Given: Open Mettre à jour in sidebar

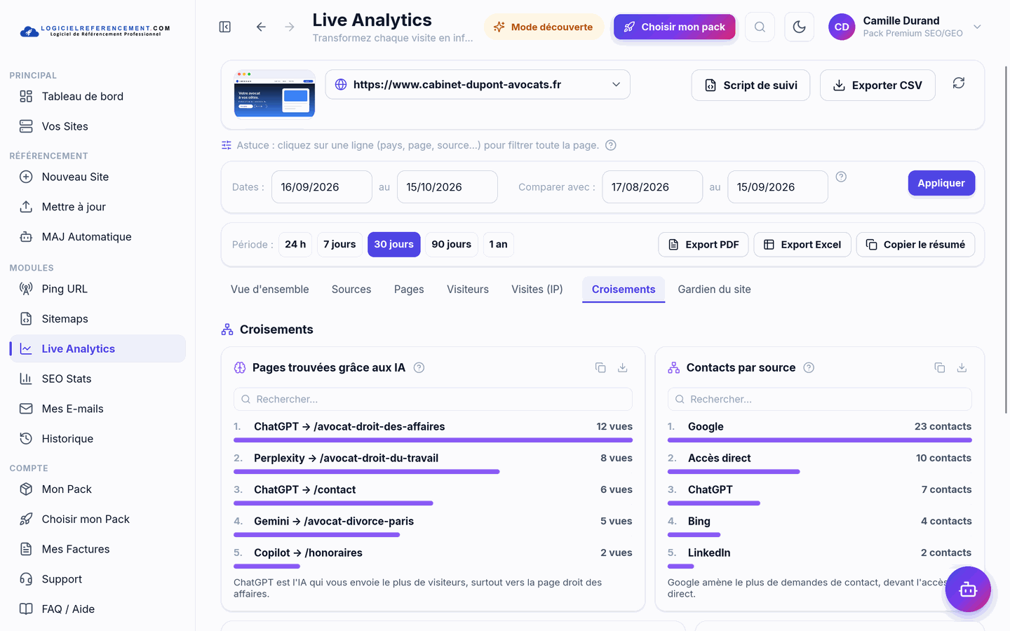Looking at the screenshot, I should click(97, 207).
